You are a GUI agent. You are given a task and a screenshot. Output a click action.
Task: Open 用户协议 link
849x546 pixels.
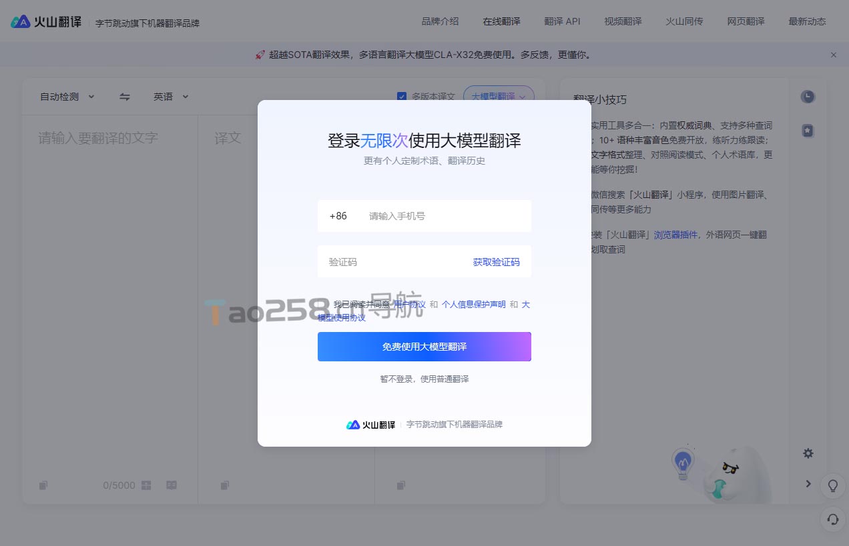point(409,304)
